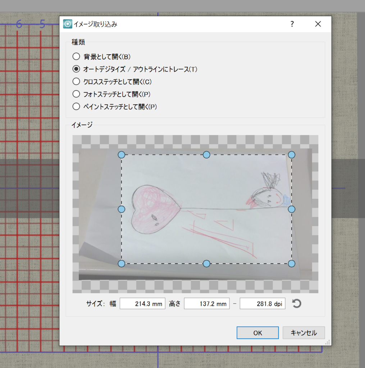Select オートデジタイズ / アウトラインにトレース option
Screen dimensions: 365x368
coord(76,69)
